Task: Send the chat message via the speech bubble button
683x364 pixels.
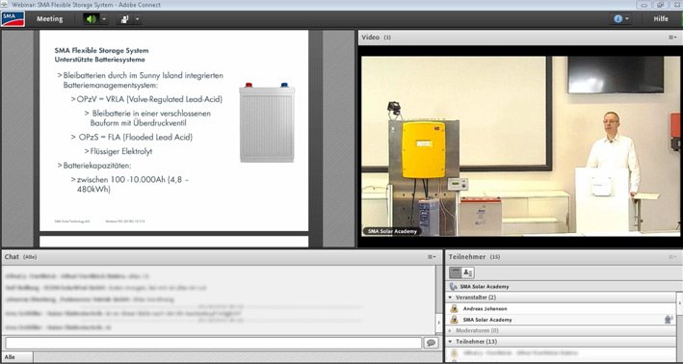Action: (x=432, y=343)
